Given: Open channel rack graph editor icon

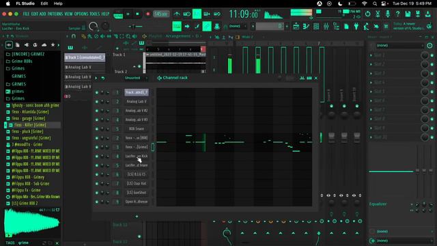Looking at the screenshot, I should point(302,78).
